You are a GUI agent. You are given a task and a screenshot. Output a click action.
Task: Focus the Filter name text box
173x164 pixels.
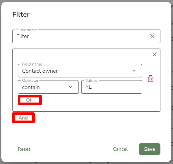coord(86,36)
